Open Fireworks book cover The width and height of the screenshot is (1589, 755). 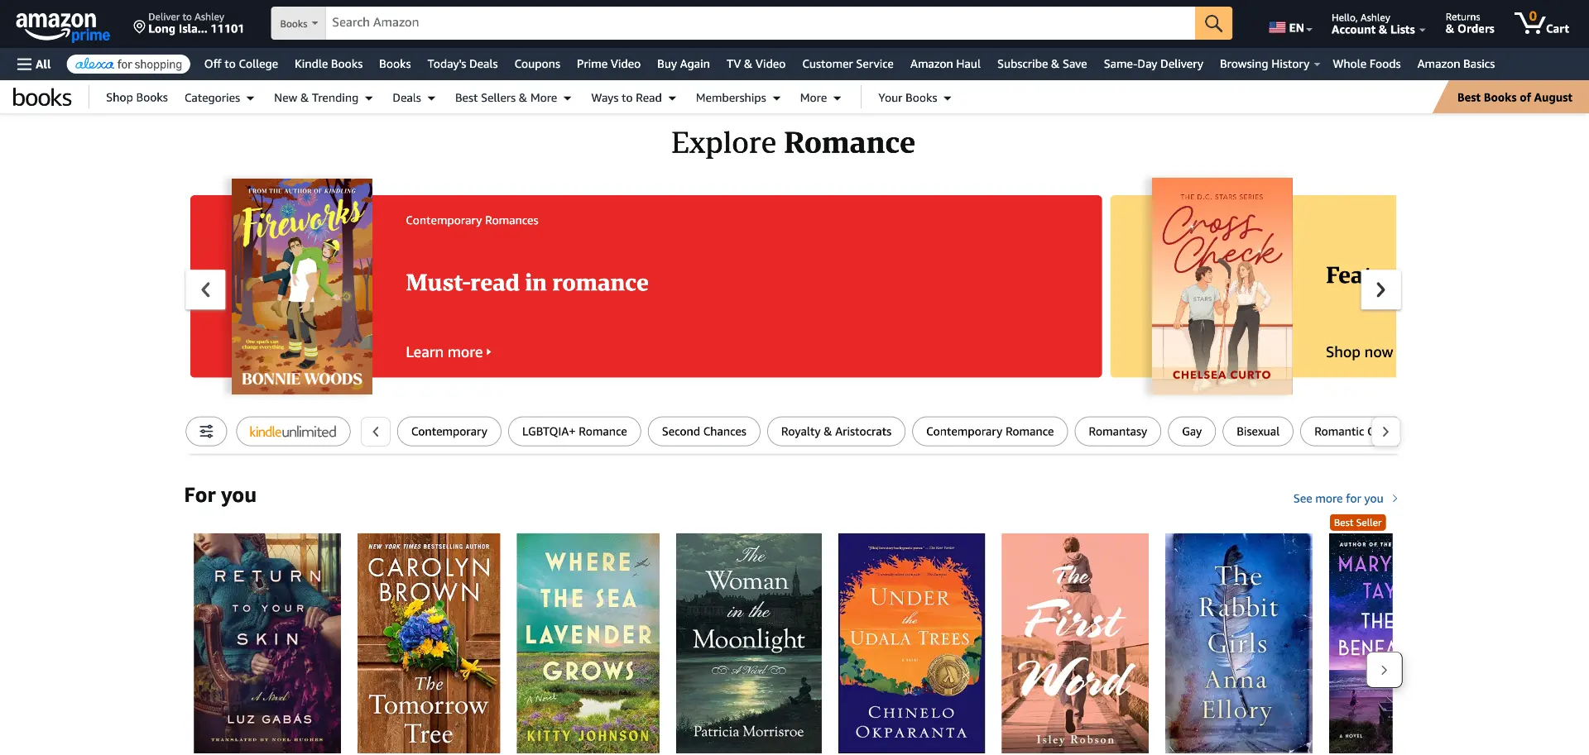coord(302,286)
